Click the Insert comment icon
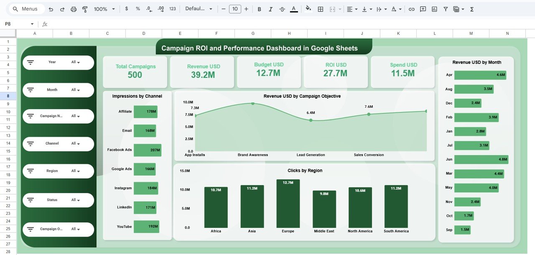The height and width of the screenshot is (255, 535). click(423, 8)
